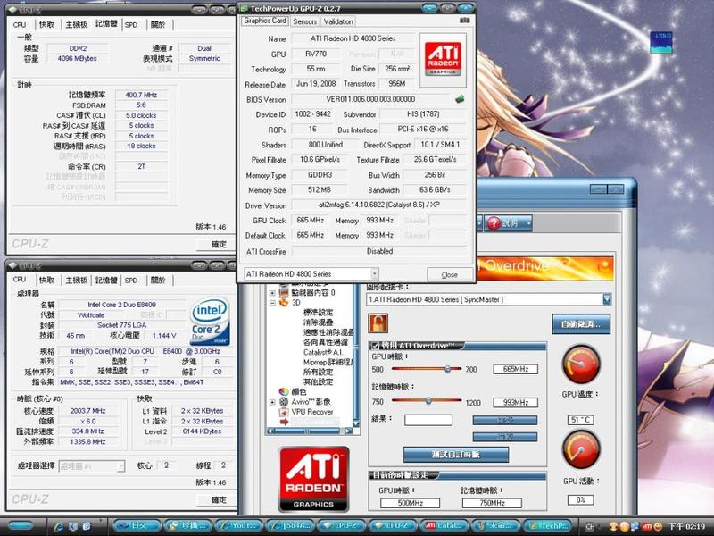Select 其他設定 tree item
Screen dimensions: 714x536
318,382
